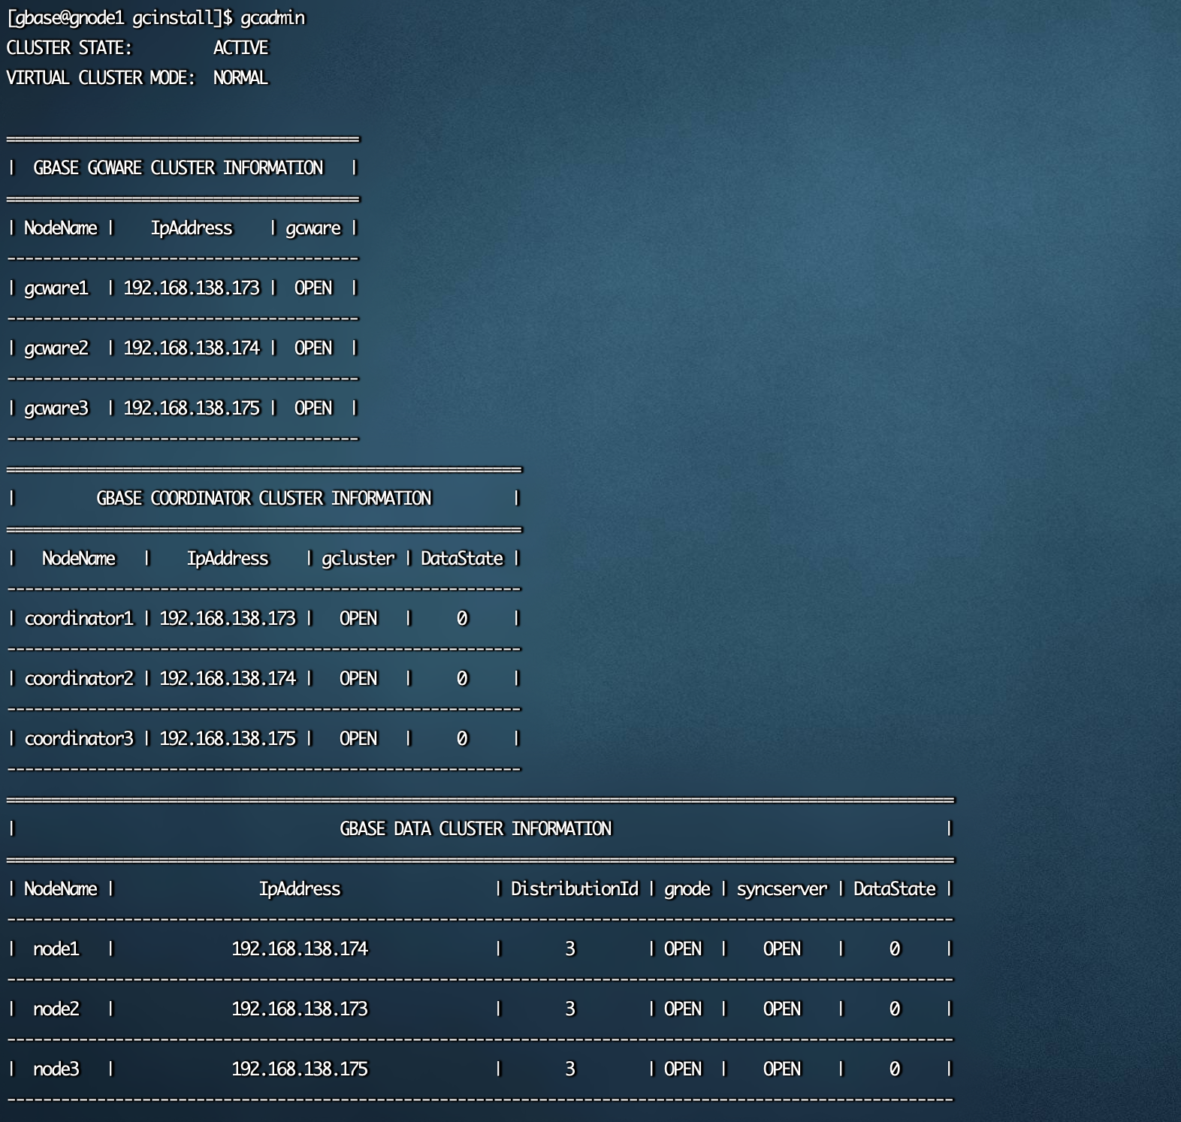
Task: Click the "GBASE GCWARE CLUSTER INFORMATION" heading
Action: click(178, 168)
